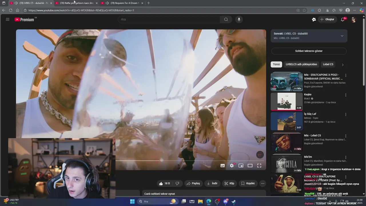Dislike the video with thumbs down
This screenshot has width=366, height=206.
178,183
